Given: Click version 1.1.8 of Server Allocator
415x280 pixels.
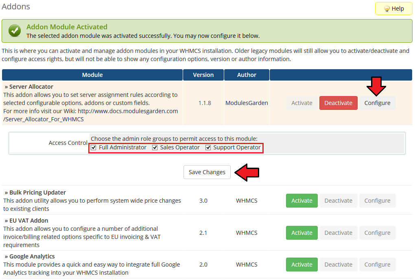Looking at the screenshot, I should [205, 103].
